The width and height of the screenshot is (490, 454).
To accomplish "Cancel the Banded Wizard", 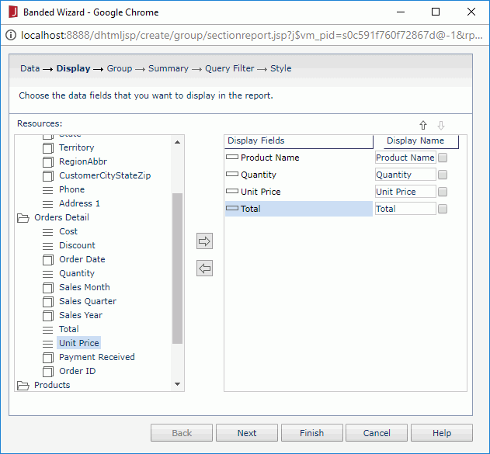I will point(377,433).
